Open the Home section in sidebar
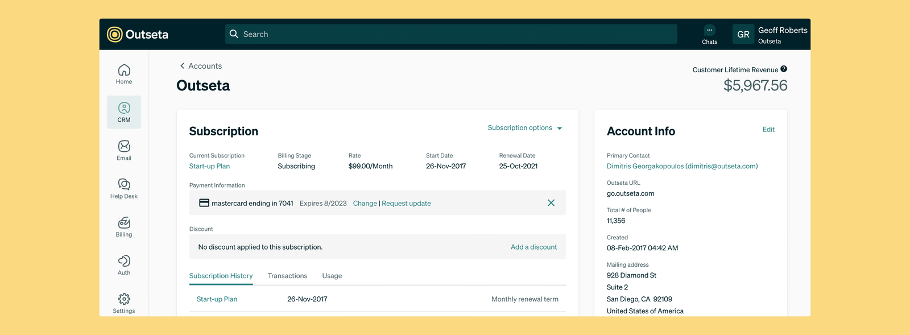The height and width of the screenshot is (335, 910). (124, 75)
